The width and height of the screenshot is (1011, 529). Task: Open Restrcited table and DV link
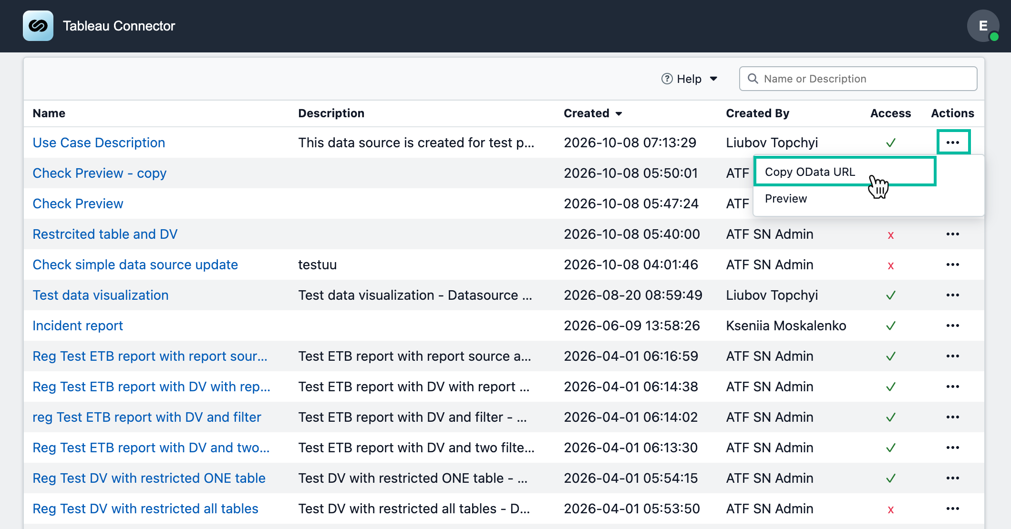[105, 234]
